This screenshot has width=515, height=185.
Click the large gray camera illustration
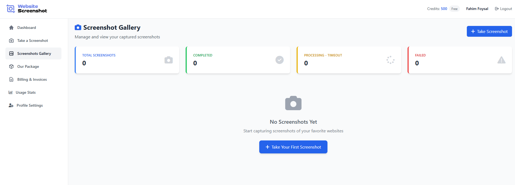[293, 103]
